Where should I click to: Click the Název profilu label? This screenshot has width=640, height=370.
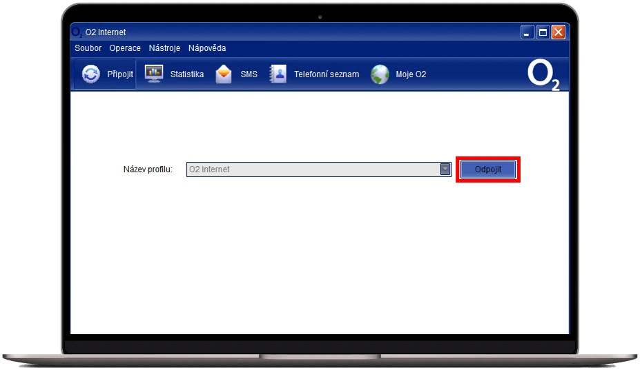coord(148,169)
